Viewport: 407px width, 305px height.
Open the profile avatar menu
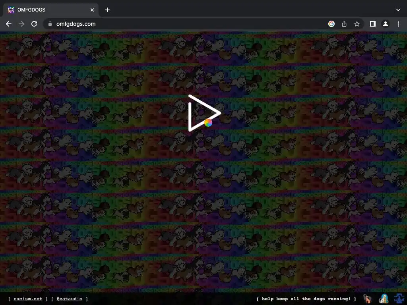coord(386,24)
